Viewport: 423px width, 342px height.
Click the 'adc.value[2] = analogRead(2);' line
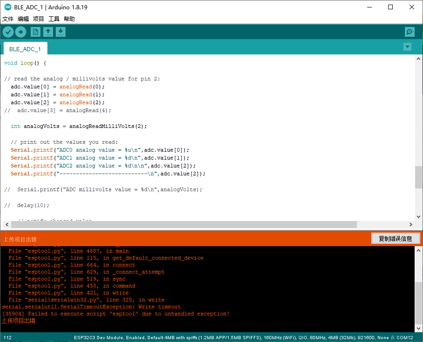58,102
